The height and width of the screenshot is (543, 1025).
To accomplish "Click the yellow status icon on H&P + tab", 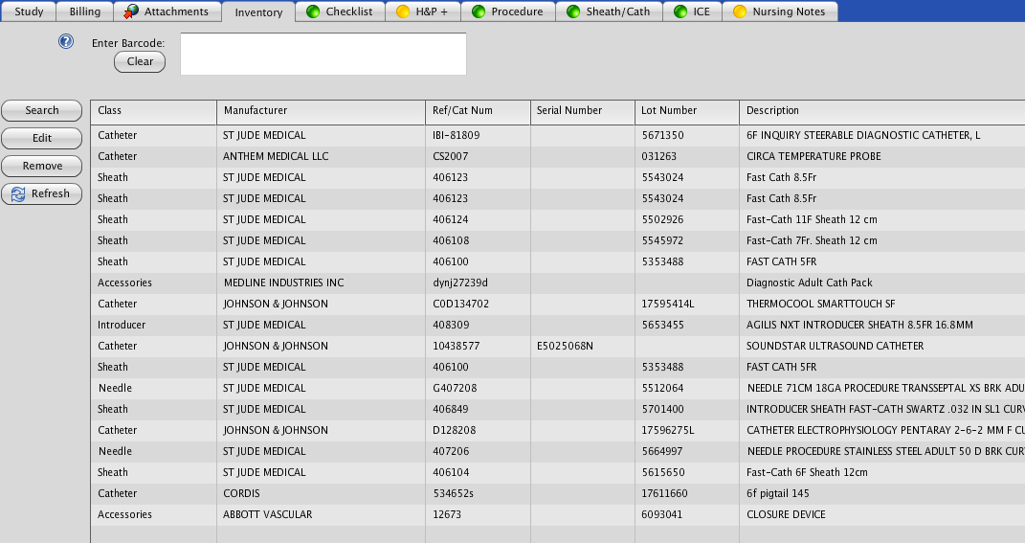I will (x=403, y=11).
